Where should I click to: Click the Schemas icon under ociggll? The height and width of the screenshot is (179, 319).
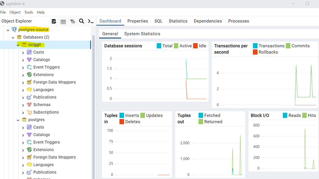[29, 105]
